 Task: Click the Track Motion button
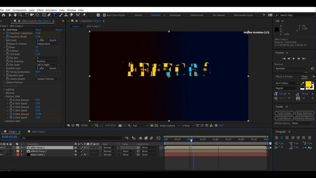[x=284, y=118]
